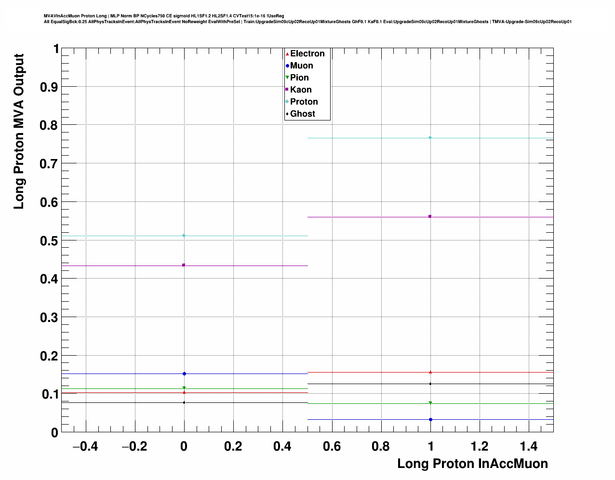Screen dimensions: 615x480
Task: Select the purple Kaon square legend marker
Action: point(287,90)
